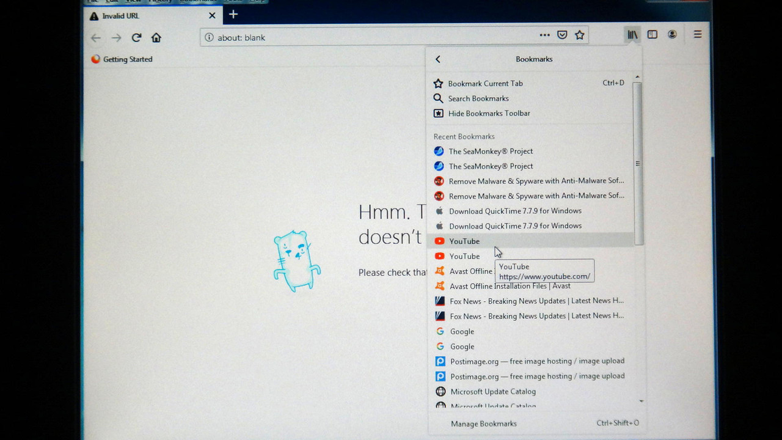The height and width of the screenshot is (440, 782).
Task: Open first Remove Malware & Spyware bookmark
Action: (532, 181)
